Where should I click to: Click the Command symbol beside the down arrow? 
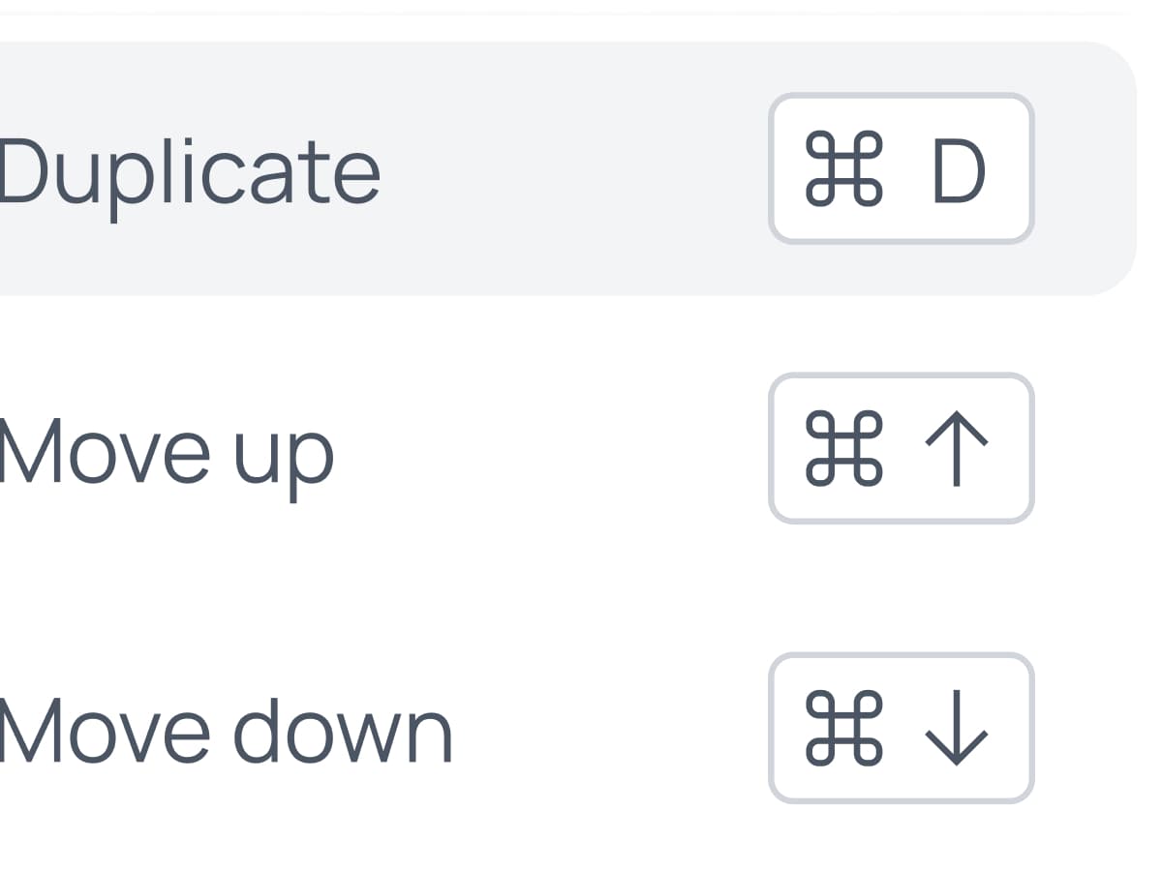click(843, 729)
